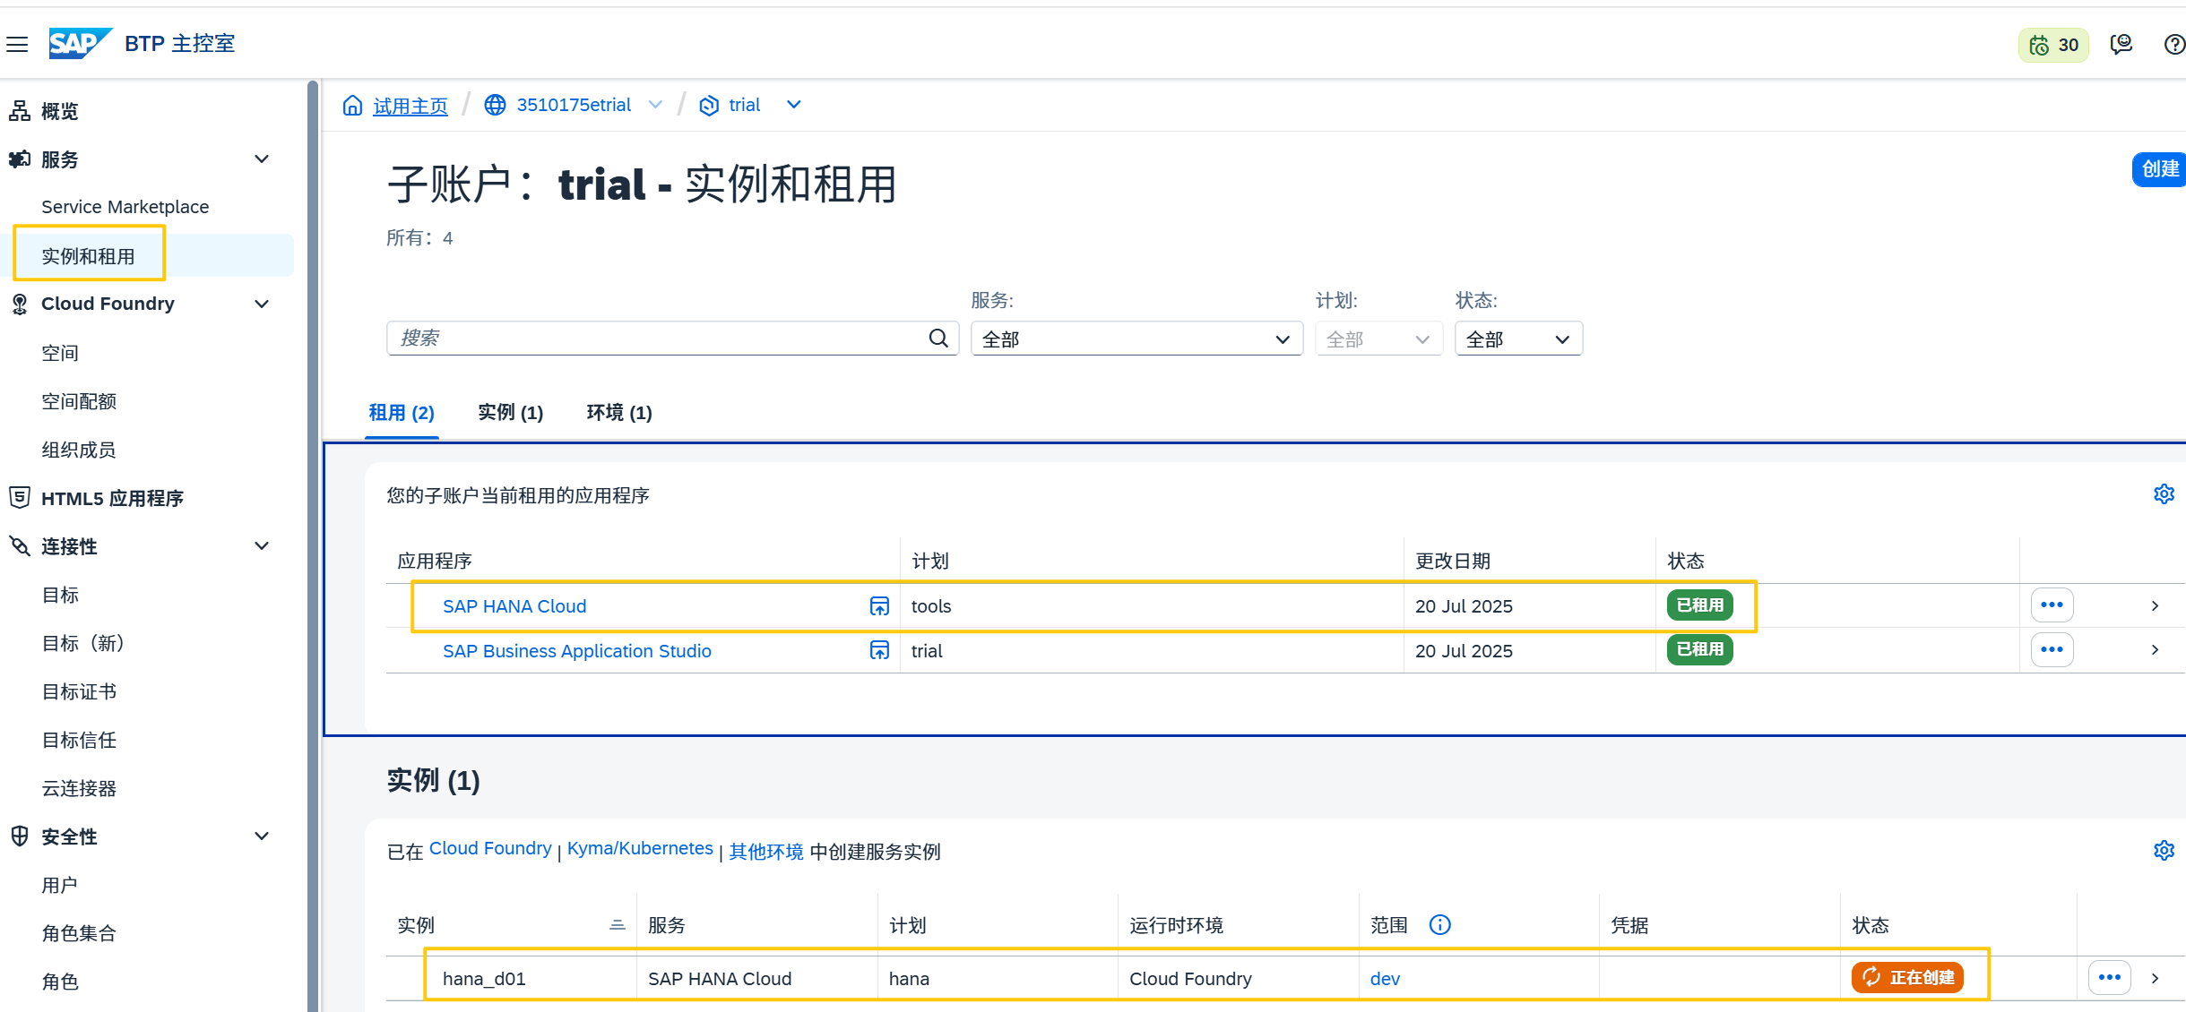Click the 服务 puzzle icon in sidebar

tap(20, 159)
